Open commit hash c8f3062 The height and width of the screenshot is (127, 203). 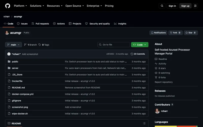tap(110, 54)
